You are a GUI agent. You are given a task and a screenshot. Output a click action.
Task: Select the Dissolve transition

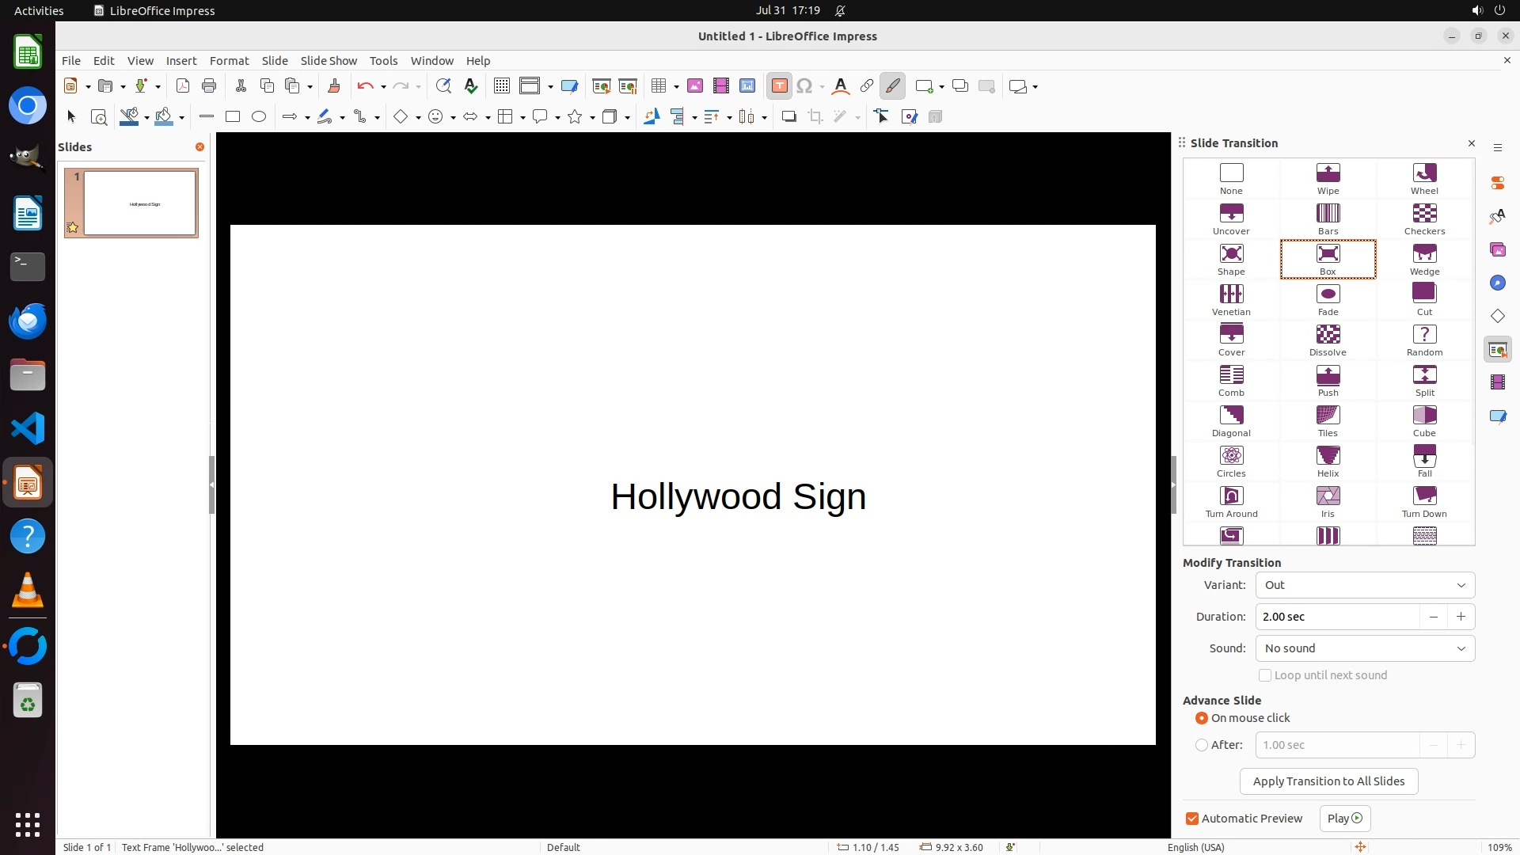[1328, 340]
